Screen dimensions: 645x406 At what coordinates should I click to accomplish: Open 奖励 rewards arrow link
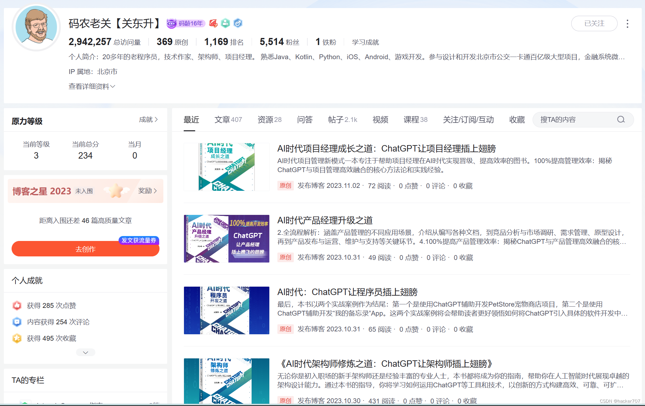tap(148, 191)
